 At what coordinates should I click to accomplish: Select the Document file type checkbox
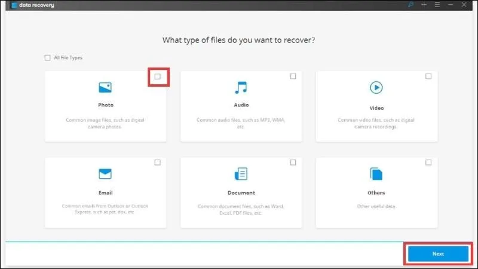point(293,163)
